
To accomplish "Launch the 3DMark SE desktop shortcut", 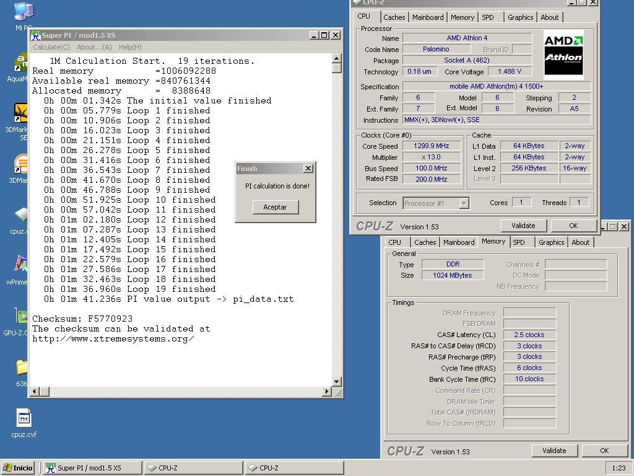I will click(20, 113).
